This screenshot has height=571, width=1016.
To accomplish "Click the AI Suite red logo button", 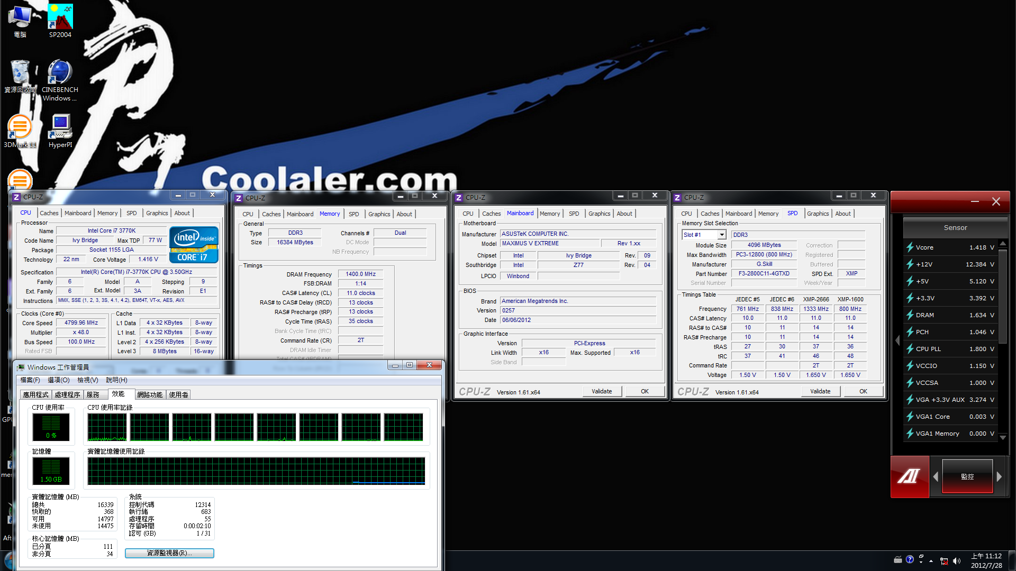I will 910,476.
